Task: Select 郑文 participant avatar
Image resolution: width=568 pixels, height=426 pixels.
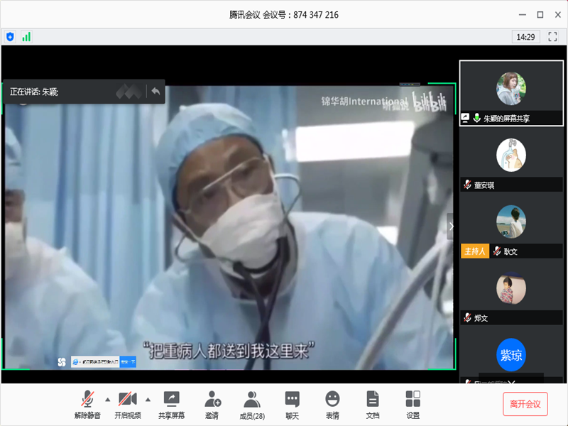Action: click(x=510, y=288)
